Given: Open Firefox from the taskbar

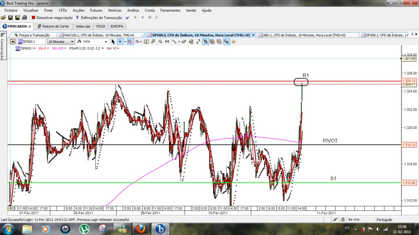Looking at the screenshot, I should [140, 229].
